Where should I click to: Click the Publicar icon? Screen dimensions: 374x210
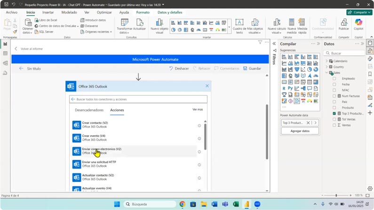343,23
